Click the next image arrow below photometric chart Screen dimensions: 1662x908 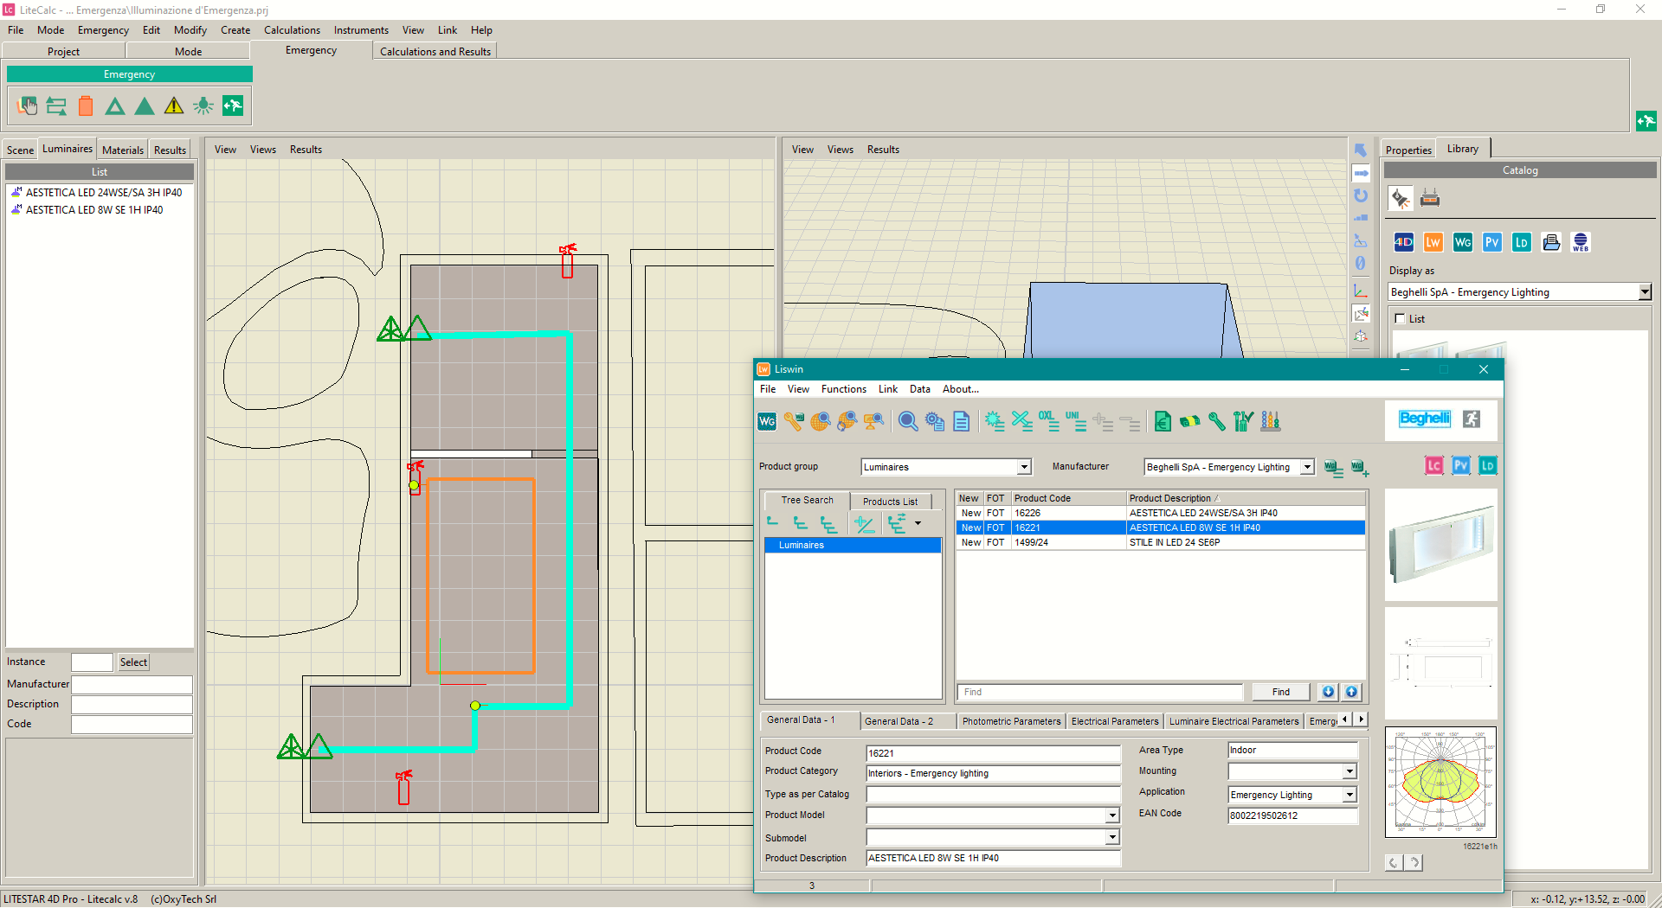pos(1414,862)
